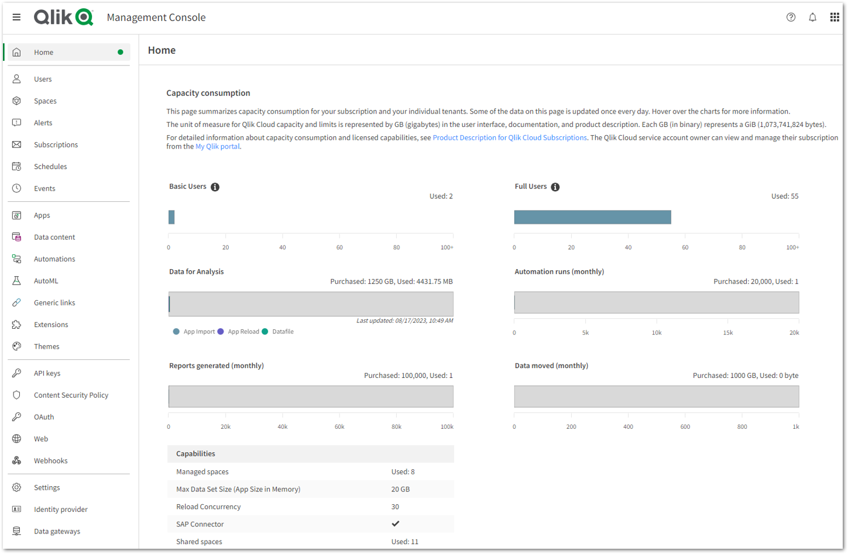
Task: Click the Full Users info icon
Action: click(x=555, y=187)
